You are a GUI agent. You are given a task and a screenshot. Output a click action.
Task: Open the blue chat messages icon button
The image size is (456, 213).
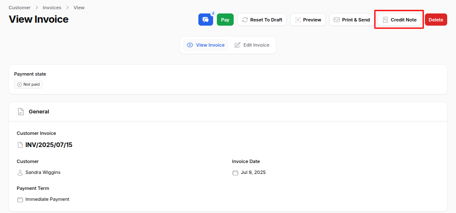(206, 20)
